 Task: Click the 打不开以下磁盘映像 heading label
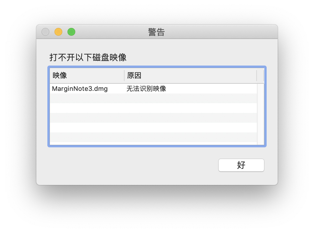point(88,57)
